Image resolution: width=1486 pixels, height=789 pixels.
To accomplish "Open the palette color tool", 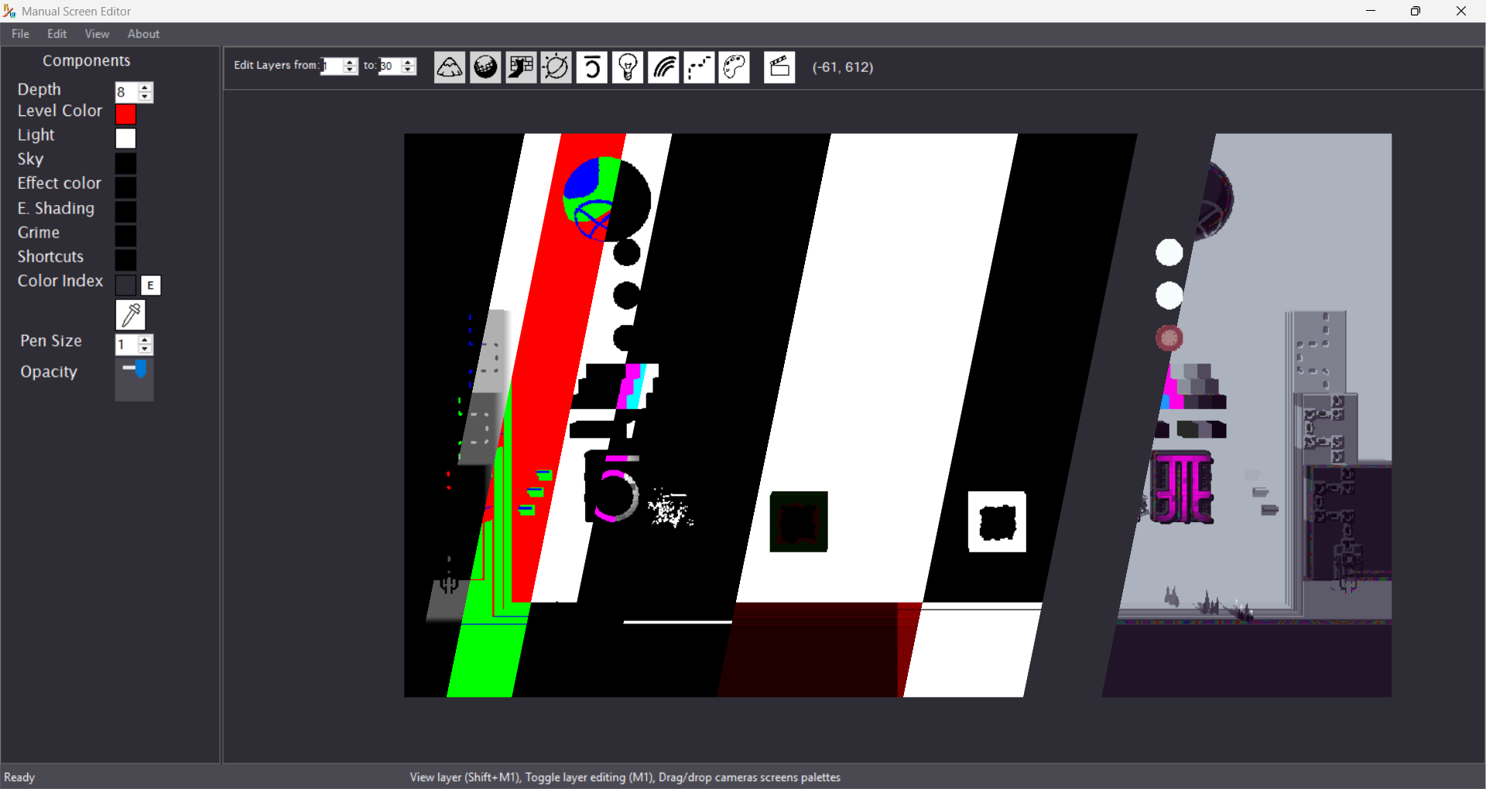I will tap(734, 67).
